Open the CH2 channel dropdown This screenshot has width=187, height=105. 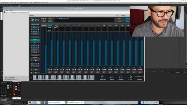pyautogui.click(x=56, y=69)
